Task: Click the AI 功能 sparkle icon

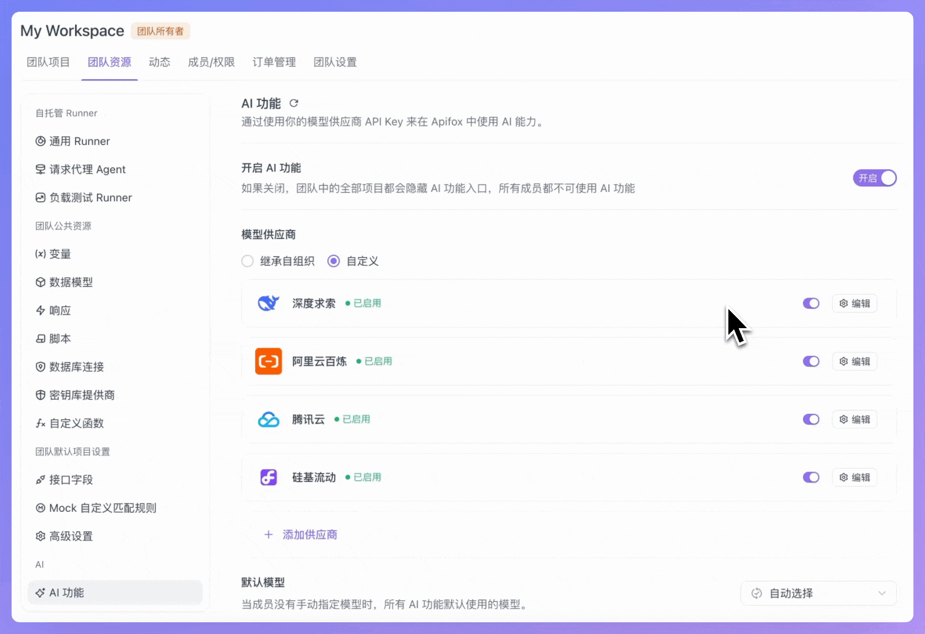Action: (40, 593)
